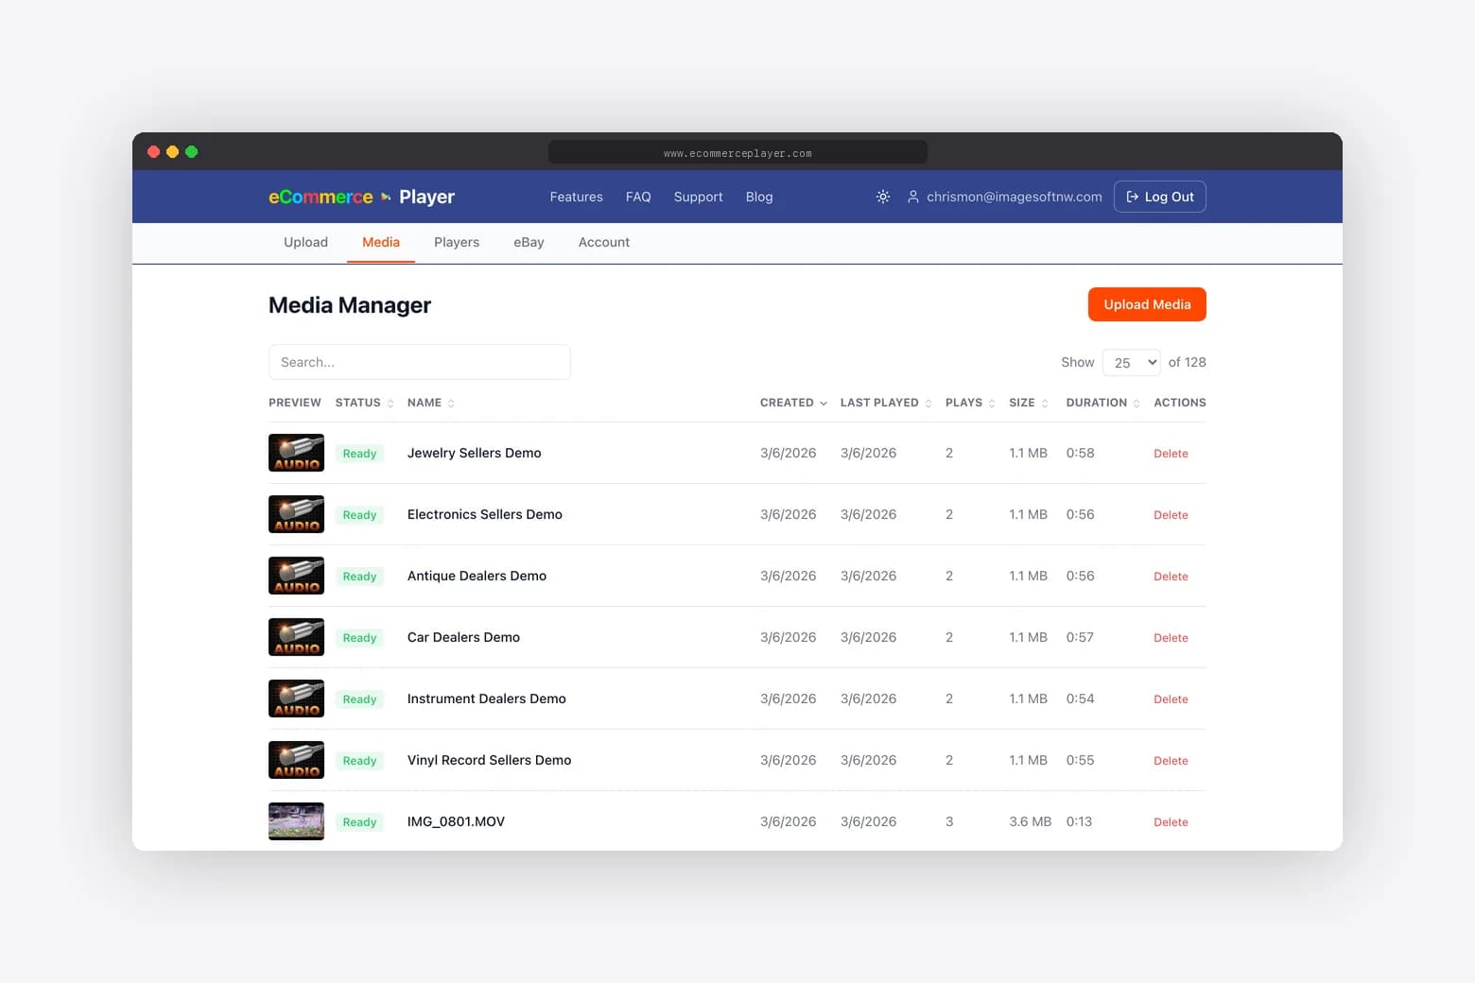Toggle the dark mode sun icon

pyautogui.click(x=882, y=197)
